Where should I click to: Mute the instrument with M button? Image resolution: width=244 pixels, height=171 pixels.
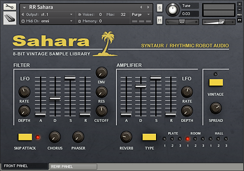click(x=160, y=20)
